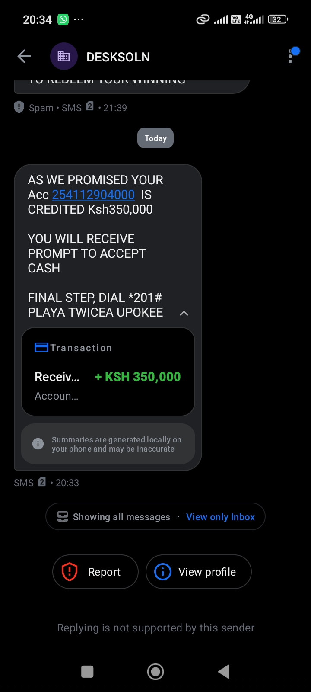
Task: Open the DESKSOLN sender avatar
Action: click(x=64, y=56)
